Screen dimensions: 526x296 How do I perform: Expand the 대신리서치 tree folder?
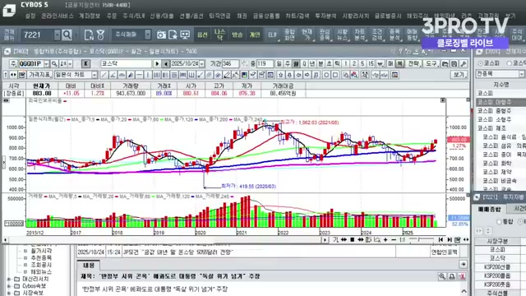(9, 279)
